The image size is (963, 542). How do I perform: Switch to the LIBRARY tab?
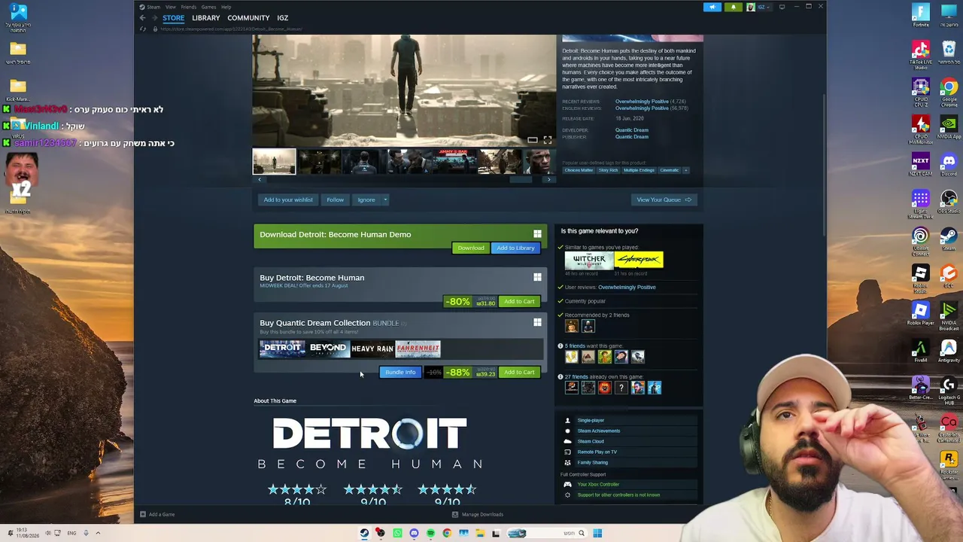point(205,18)
